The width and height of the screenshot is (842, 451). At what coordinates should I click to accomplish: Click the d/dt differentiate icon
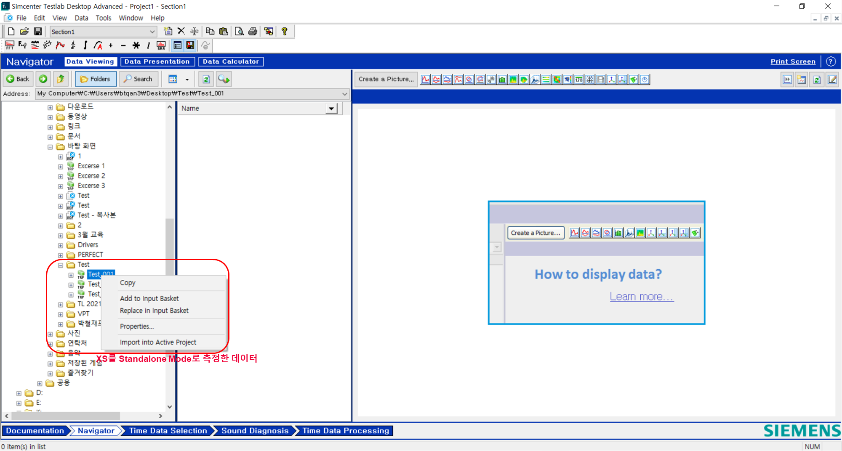tap(73, 45)
